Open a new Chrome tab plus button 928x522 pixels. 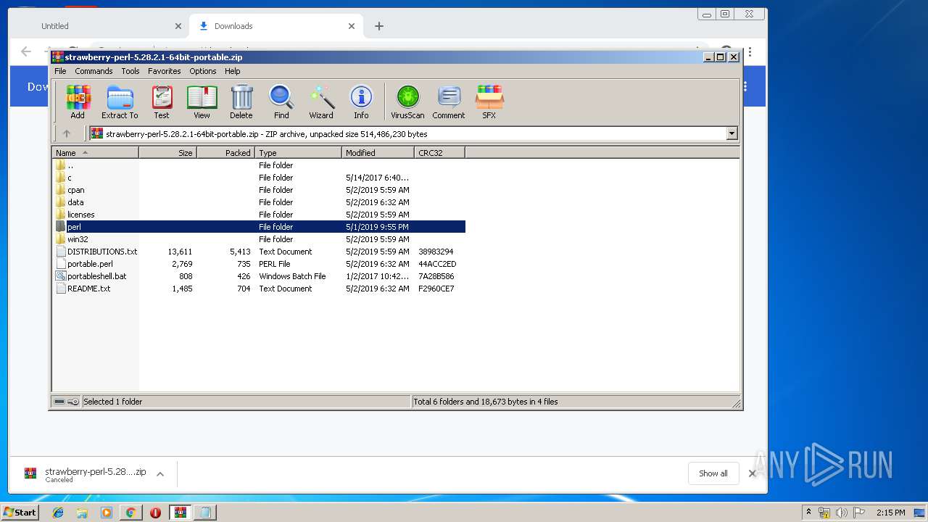coord(379,26)
